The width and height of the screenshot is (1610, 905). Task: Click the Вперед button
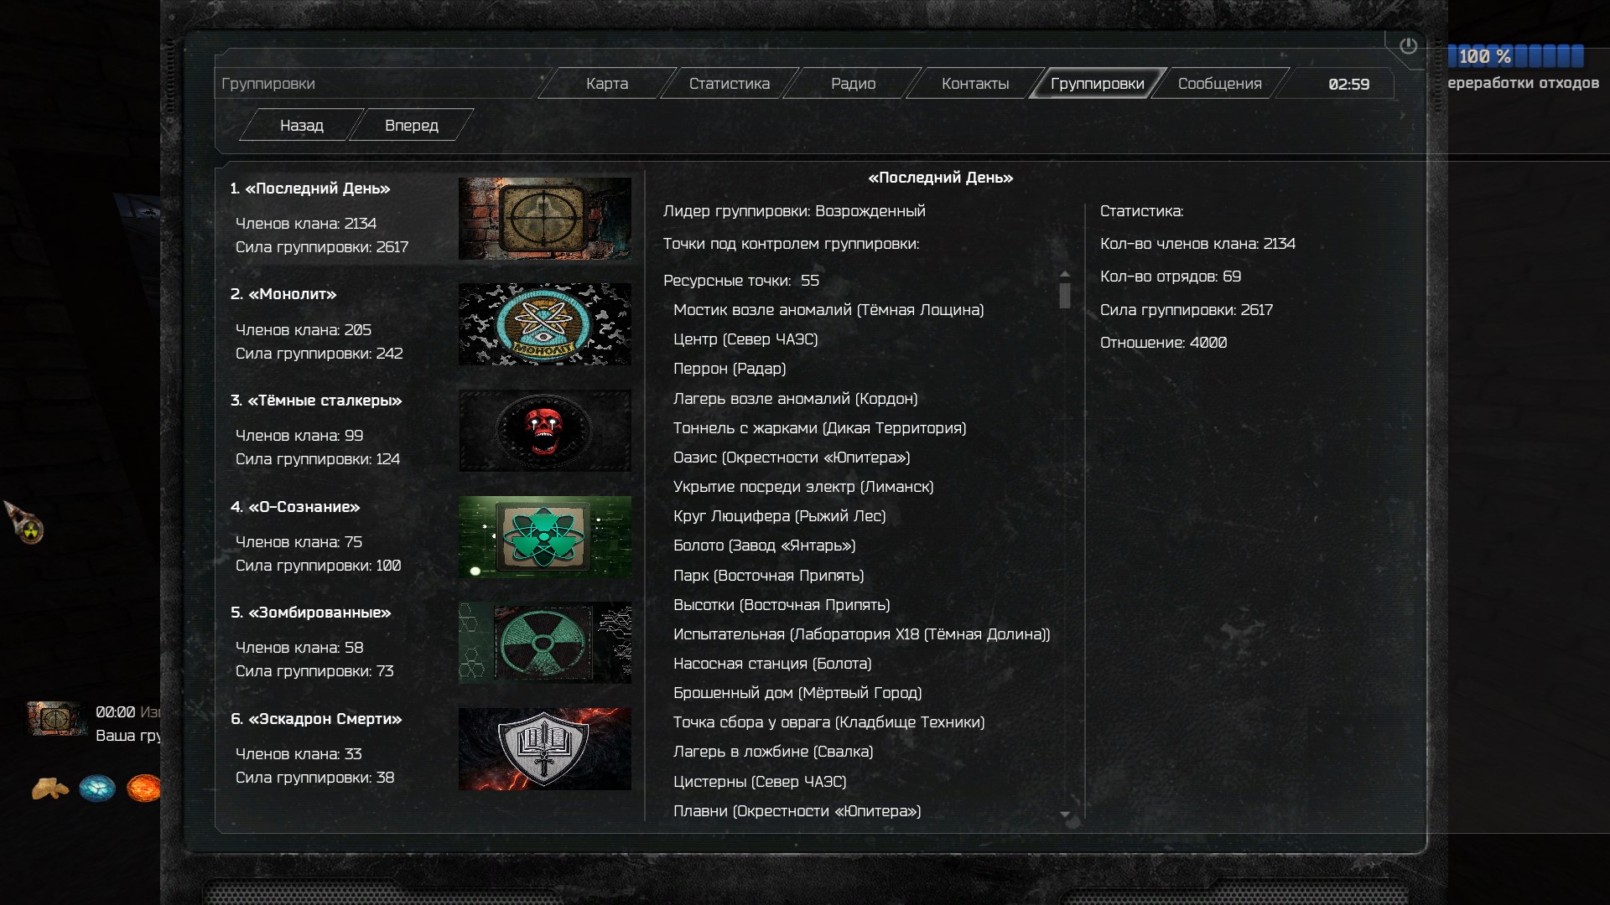tap(412, 126)
